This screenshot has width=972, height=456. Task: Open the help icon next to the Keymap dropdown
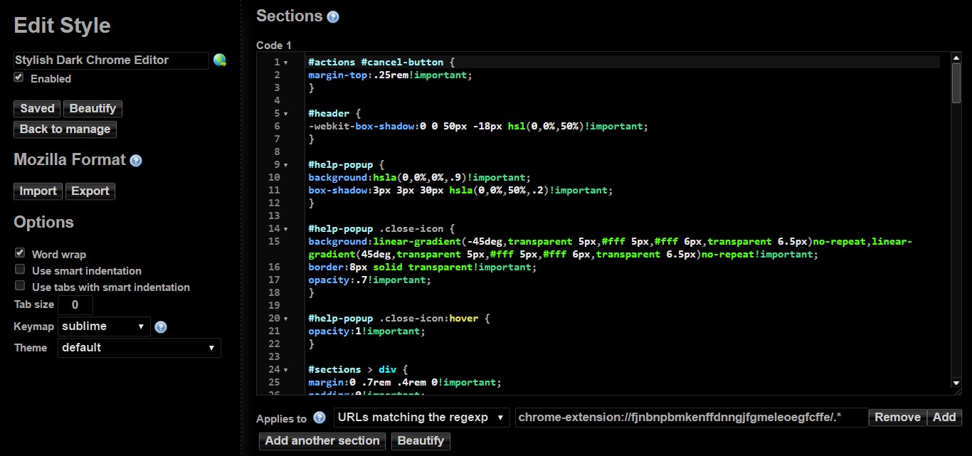pos(161,327)
